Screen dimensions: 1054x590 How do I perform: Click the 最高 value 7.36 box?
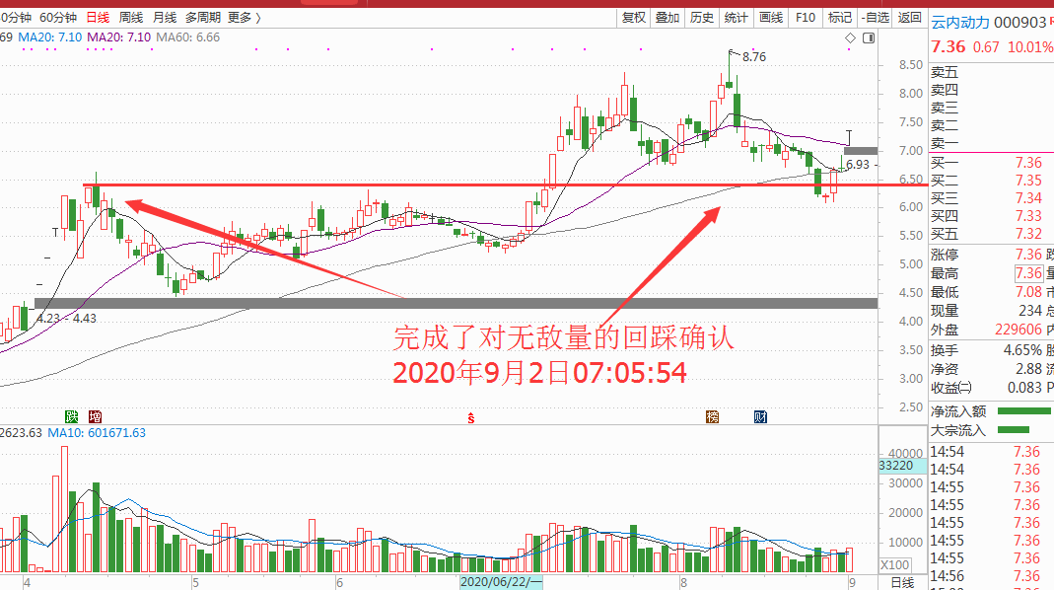[x=1028, y=273]
